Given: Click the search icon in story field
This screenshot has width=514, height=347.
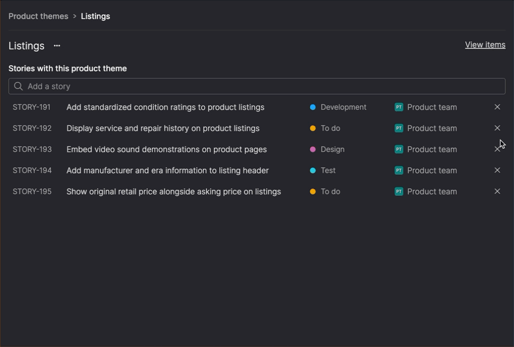Looking at the screenshot, I should [18, 86].
